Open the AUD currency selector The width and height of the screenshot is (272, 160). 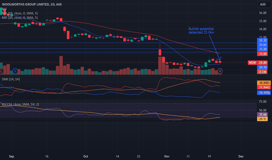point(264,4)
